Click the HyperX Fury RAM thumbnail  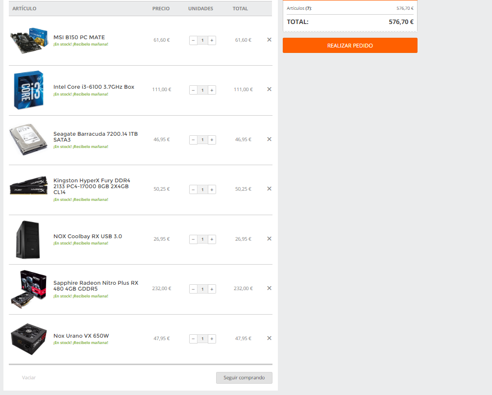28,185
